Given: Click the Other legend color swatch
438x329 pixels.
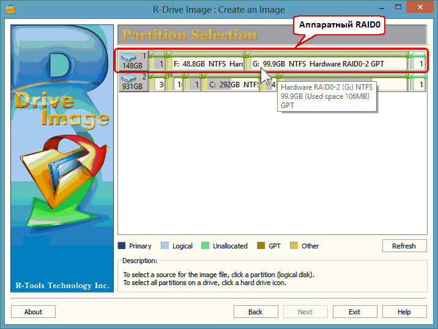Looking at the screenshot, I should click(x=294, y=245).
